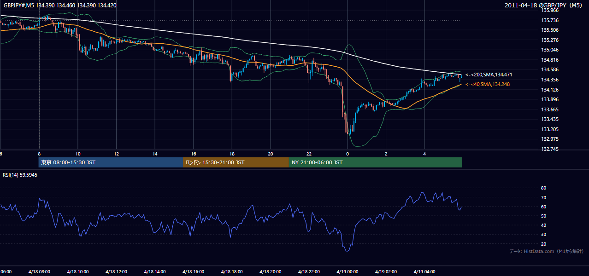Image resolution: width=589 pixels, height=276 pixels.
Task: Click the bottom time label 4/18 20:00
Action: point(270,272)
